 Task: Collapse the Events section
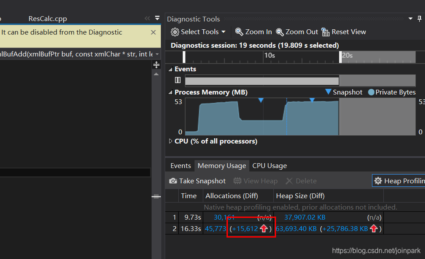click(170, 69)
